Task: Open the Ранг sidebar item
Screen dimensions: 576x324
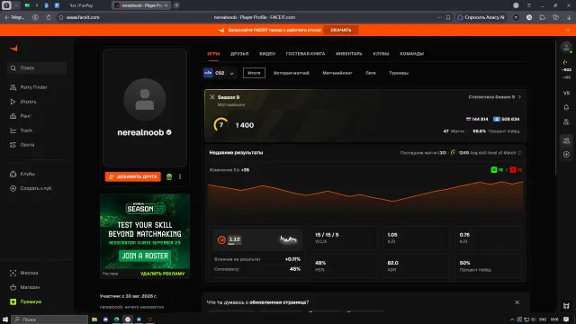Action: [21, 116]
